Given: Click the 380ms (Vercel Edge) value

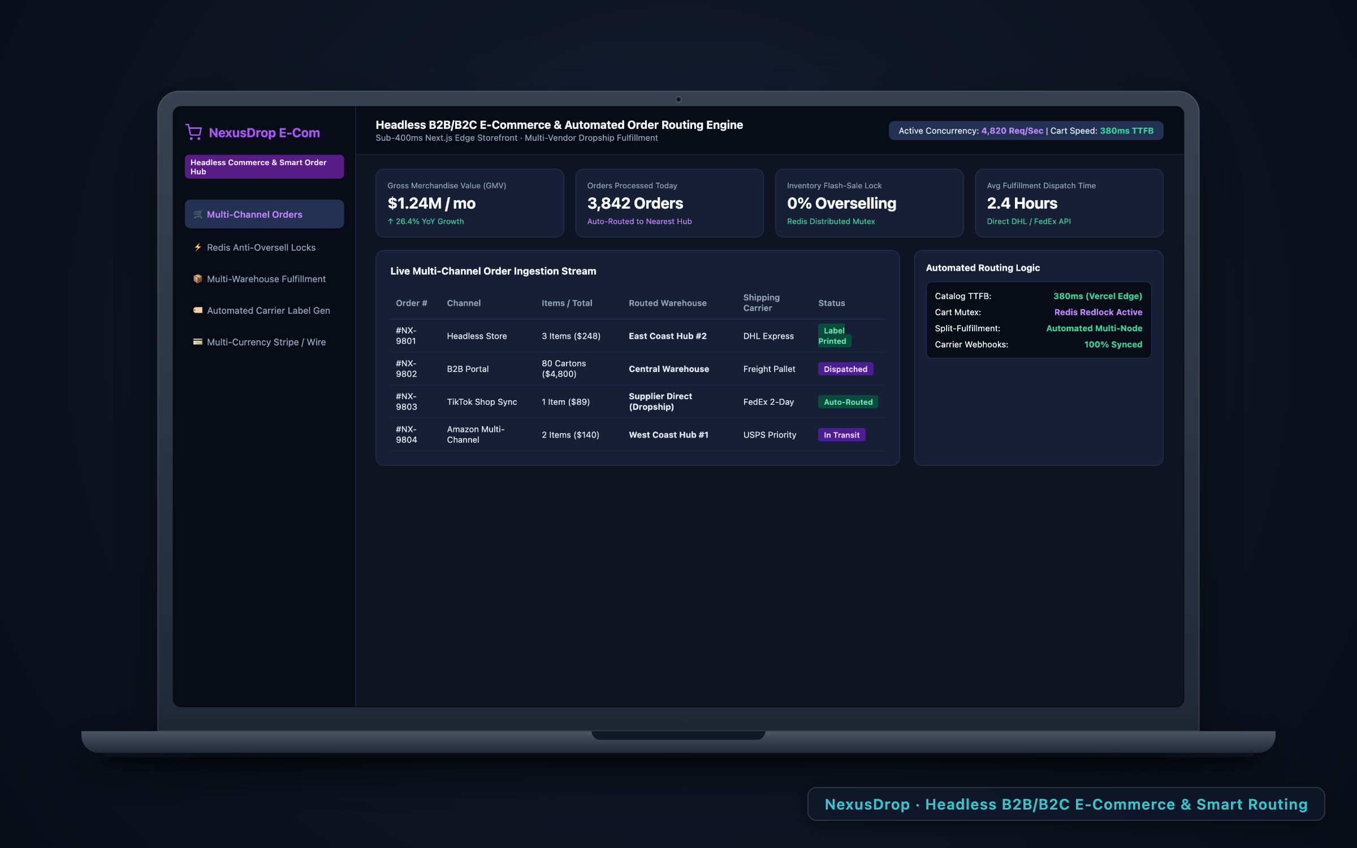Looking at the screenshot, I should (1097, 296).
